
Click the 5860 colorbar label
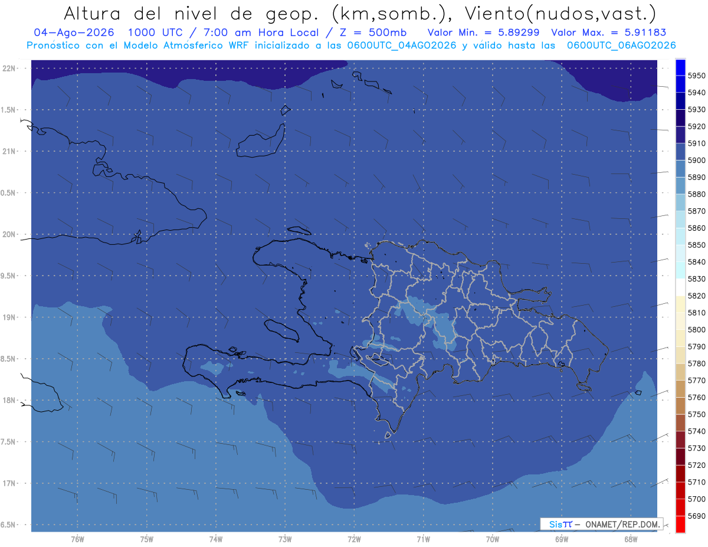[x=696, y=228]
